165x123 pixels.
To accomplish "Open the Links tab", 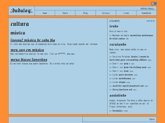I will pyautogui.click(x=126, y=13).
